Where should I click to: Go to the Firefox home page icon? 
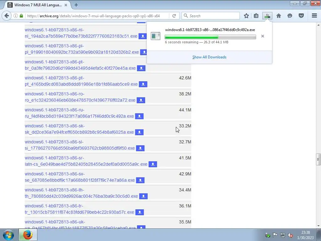[x=279, y=16]
